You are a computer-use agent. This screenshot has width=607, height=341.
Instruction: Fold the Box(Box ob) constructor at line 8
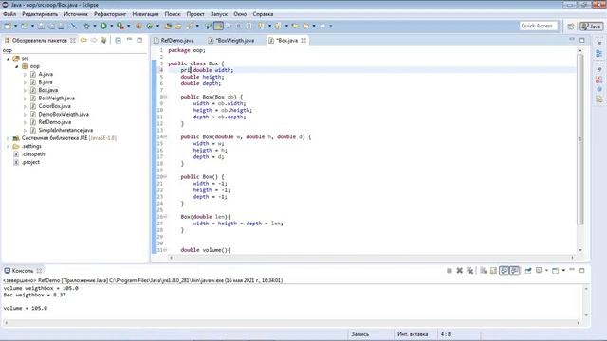pos(165,97)
